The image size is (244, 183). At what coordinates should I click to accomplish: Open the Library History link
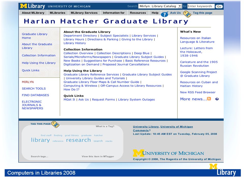click(74, 43)
